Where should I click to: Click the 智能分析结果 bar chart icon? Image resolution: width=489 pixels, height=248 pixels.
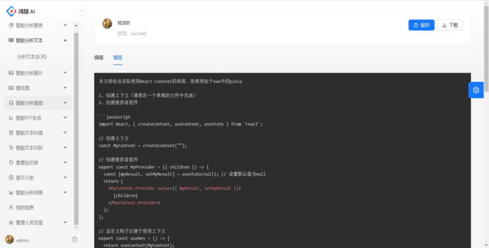point(11,192)
